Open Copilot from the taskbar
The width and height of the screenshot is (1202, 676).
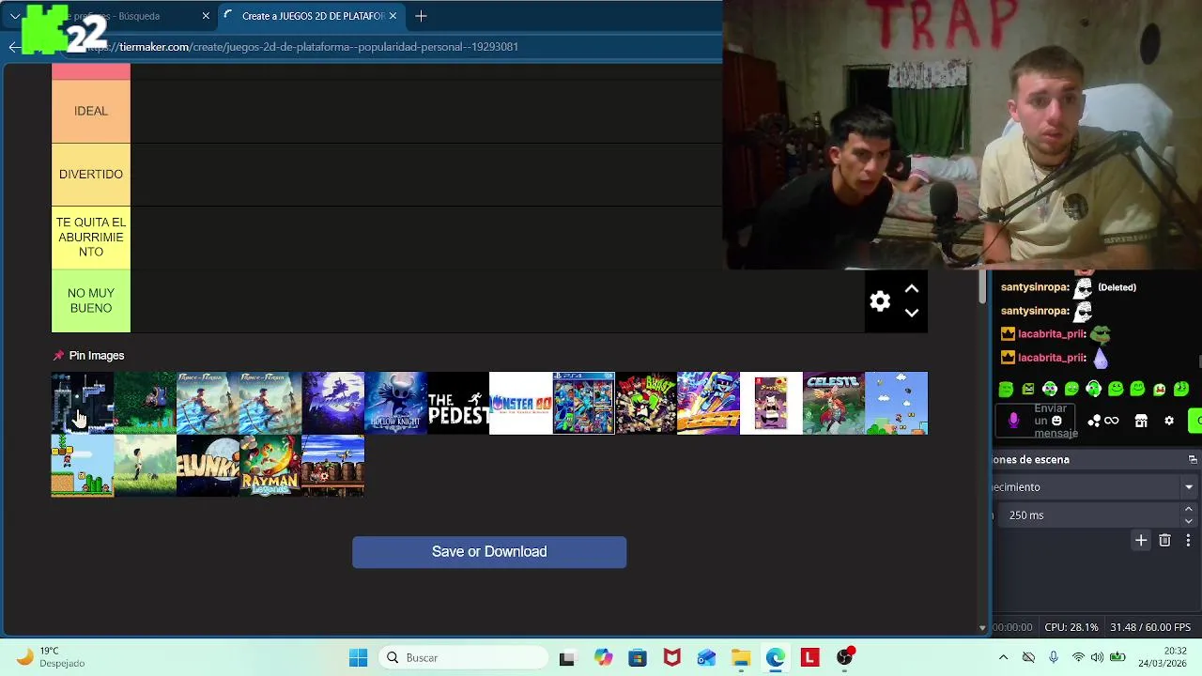[x=603, y=658]
